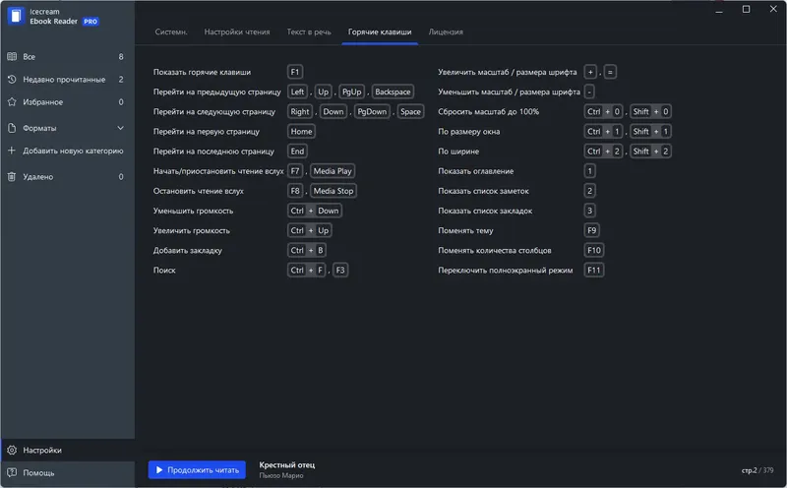This screenshot has height=488, width=787.
Task: Click the F11 hotkey box for fullscreen
Action: click(x=593, y=270)
